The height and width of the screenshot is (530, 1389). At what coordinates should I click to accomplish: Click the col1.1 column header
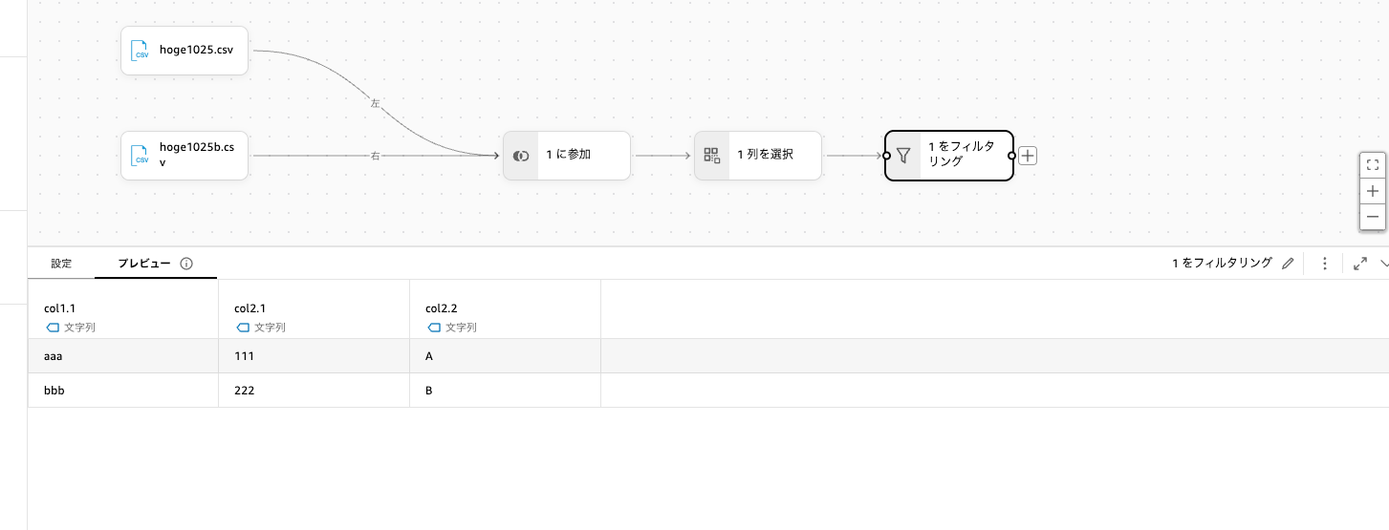click(60, 308)
